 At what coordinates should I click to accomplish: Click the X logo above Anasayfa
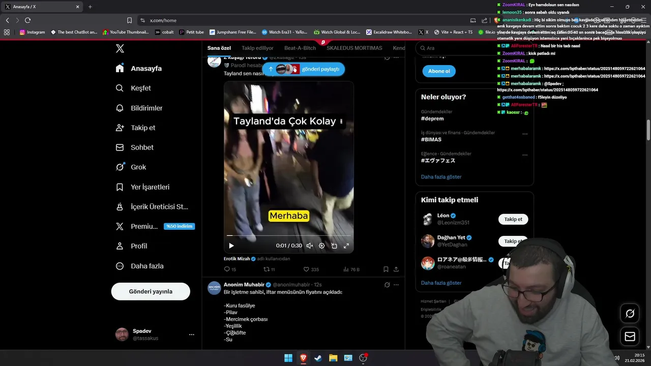tap(120, 48)
